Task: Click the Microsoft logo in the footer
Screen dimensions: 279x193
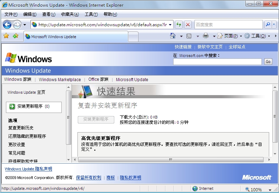Action: click(x=257, y=177)
